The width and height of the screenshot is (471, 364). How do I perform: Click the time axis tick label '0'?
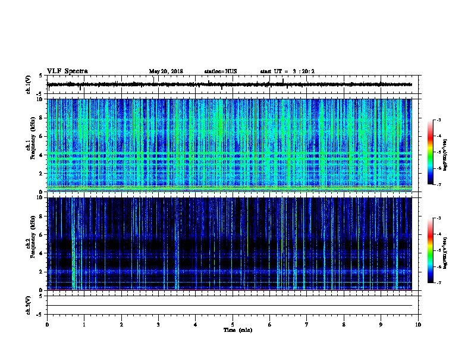tap(47, 325)
